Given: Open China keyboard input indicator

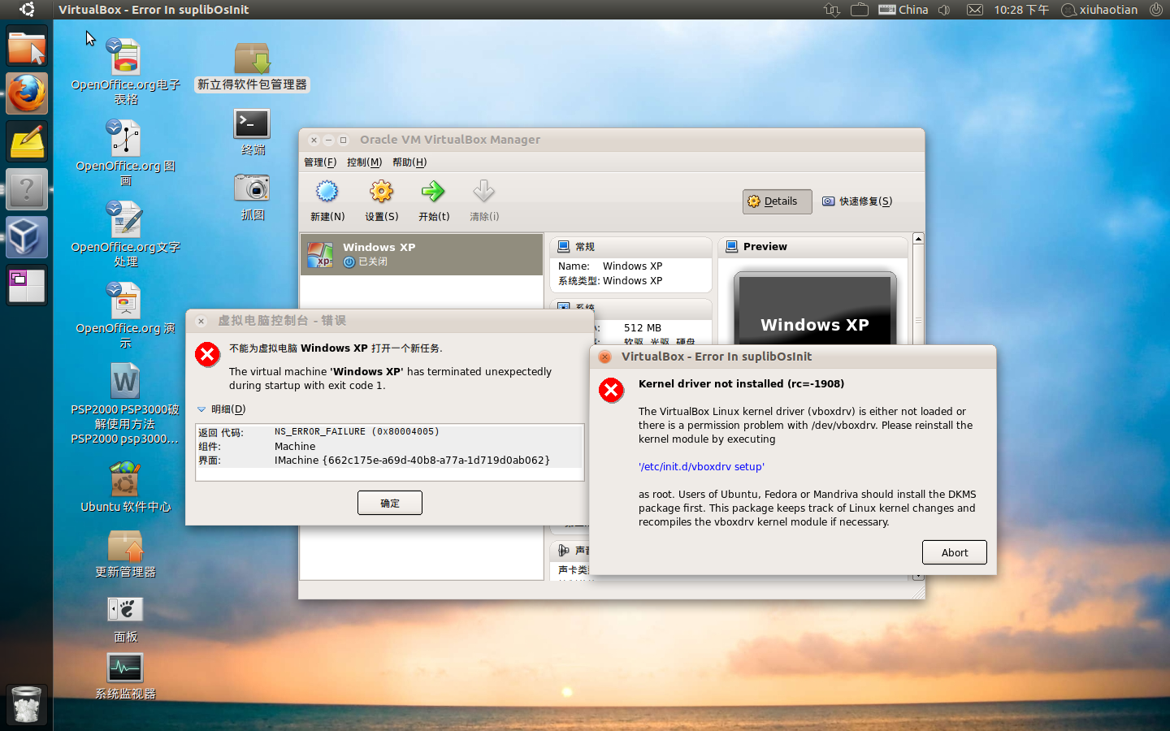Looking at the screenshot, I should (903, 10).
